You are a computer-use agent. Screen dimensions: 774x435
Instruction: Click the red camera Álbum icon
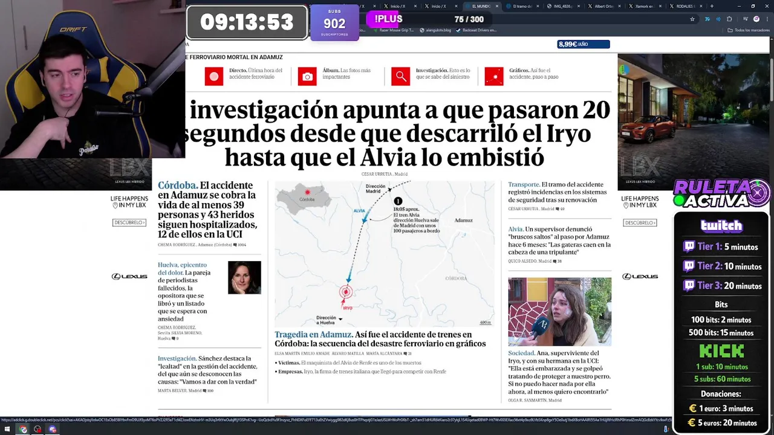pyautogui.click(x=307, y=76)
